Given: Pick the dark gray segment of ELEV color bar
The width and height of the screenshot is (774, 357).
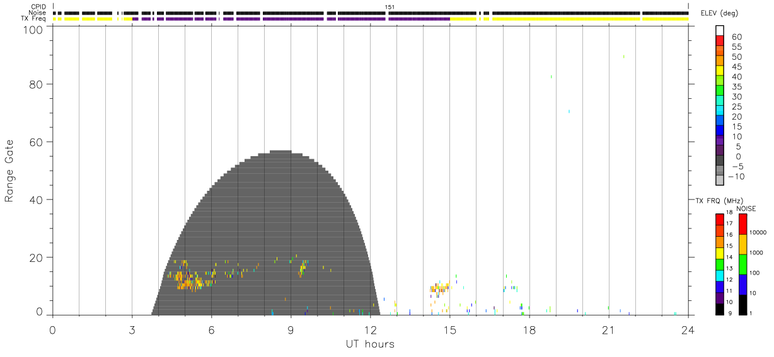Looking at the screenshot, I should pos(720,161).
